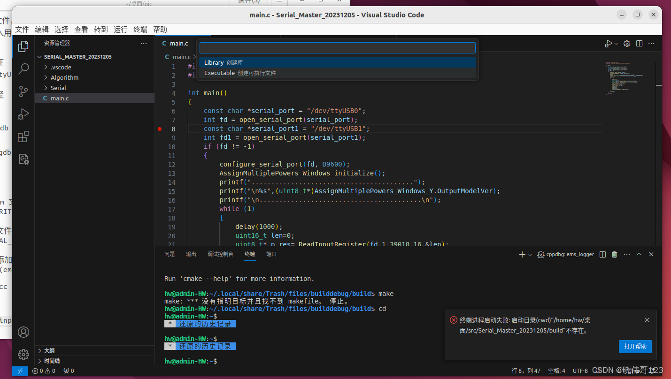Switch to the 输出 panel tab

tap(191, 254)
